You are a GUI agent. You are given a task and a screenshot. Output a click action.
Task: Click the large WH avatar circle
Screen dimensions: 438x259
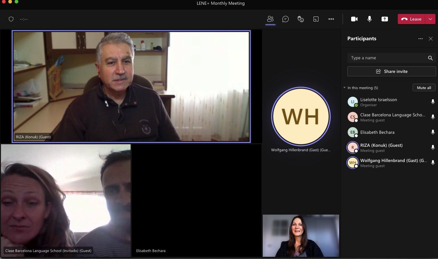tap(301, 116)
